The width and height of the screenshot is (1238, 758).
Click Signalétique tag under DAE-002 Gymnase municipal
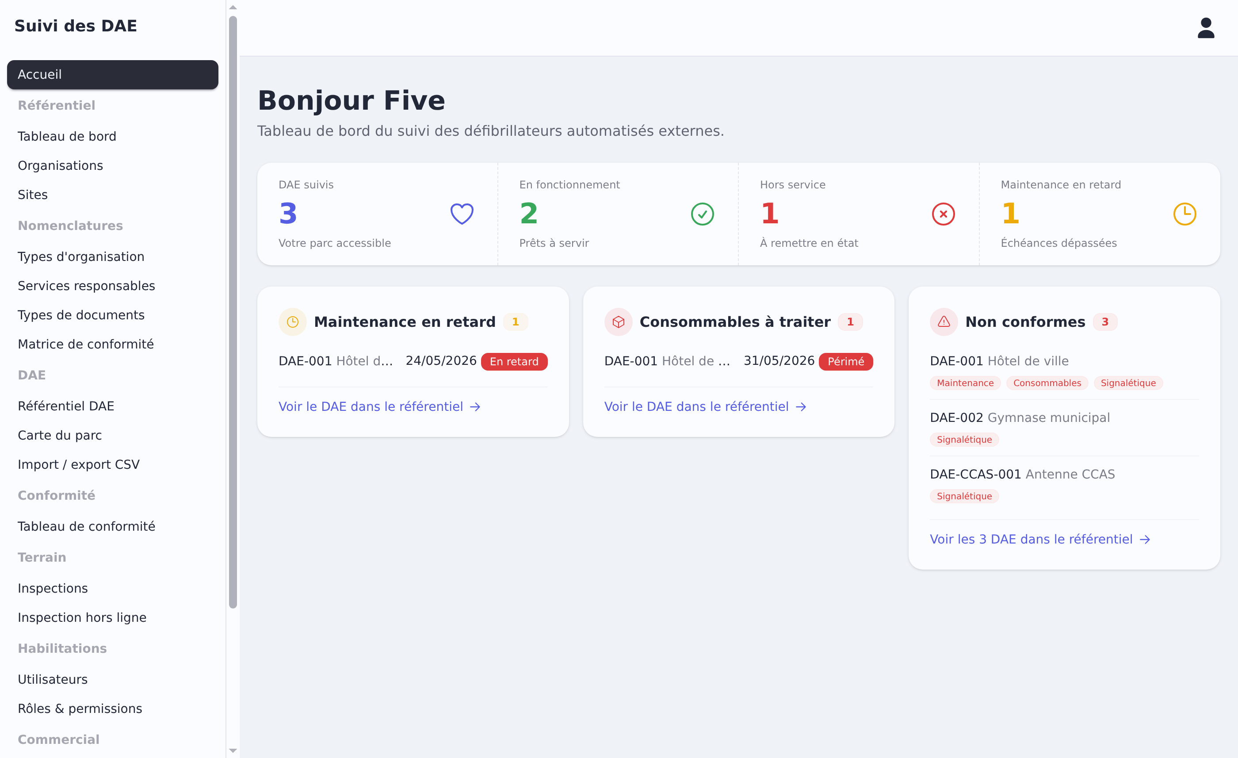964,439
